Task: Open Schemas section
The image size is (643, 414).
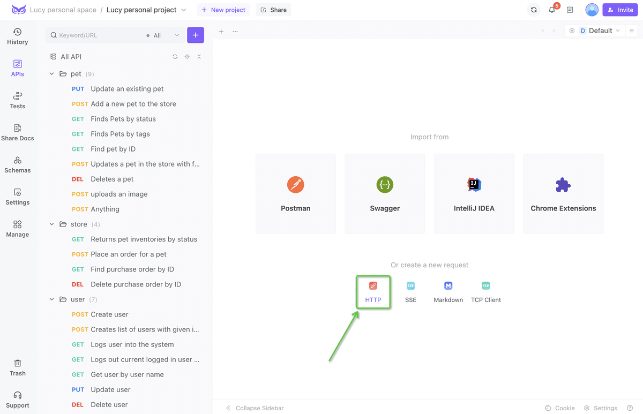Action: pyautogui.click(x=18, y=165)
